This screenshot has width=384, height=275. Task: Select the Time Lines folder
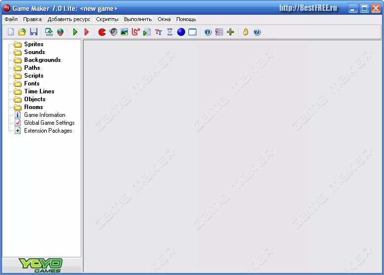tap(39, 91)
